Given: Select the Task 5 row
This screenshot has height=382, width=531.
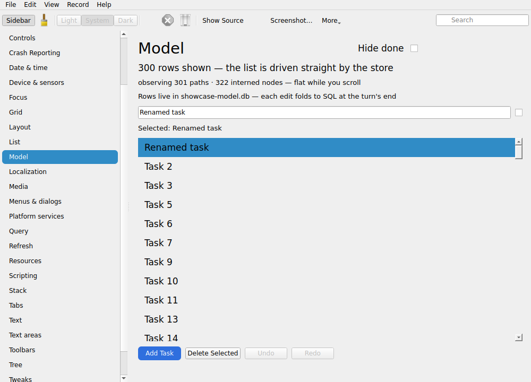Looking at the screenshot, I should click(x=327, y=205).
